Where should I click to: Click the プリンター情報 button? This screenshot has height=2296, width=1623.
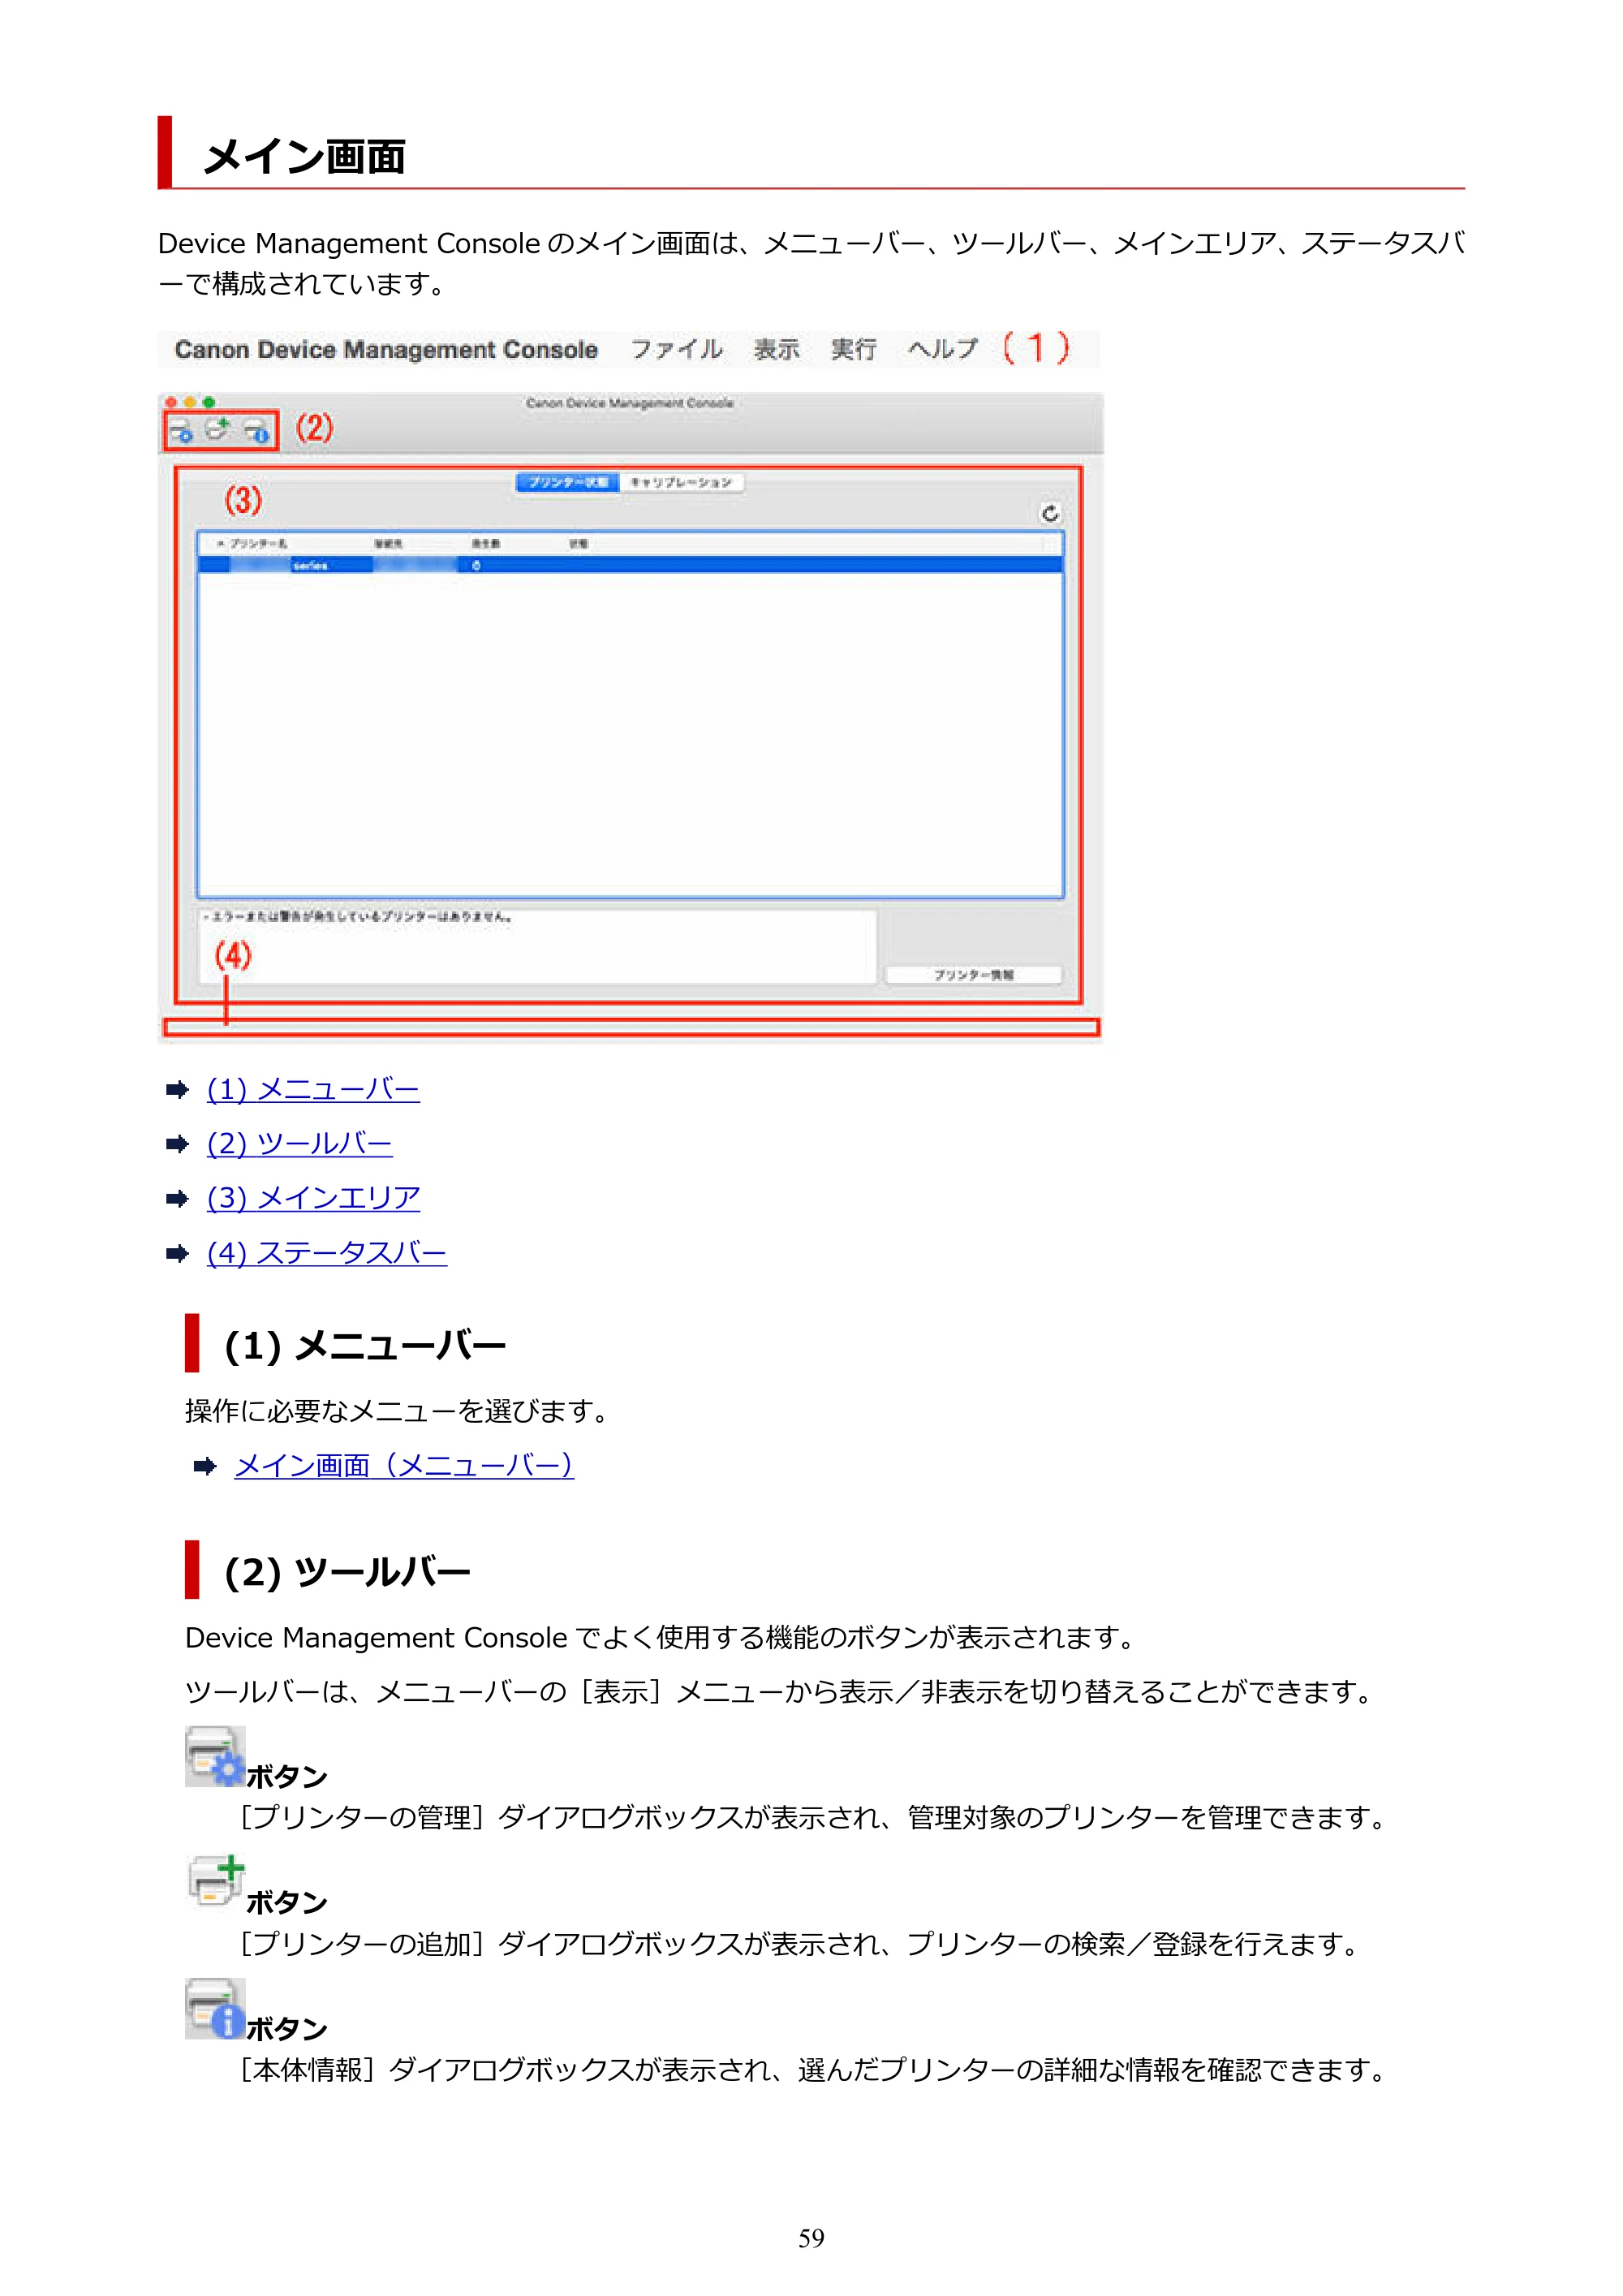point(973,975)
